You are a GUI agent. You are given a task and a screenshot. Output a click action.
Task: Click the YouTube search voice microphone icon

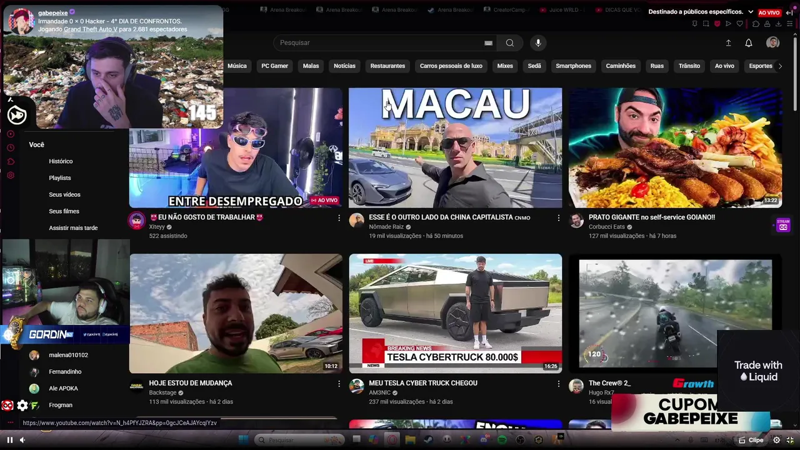(x=538, y=42)
